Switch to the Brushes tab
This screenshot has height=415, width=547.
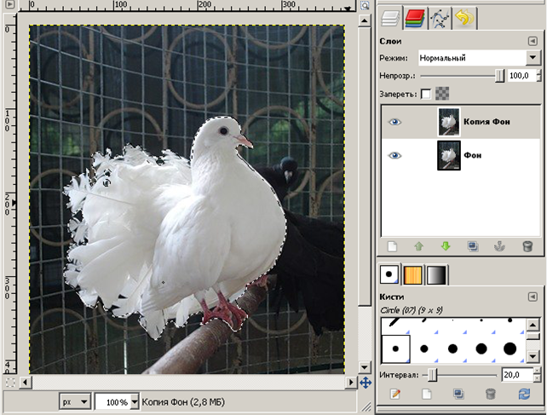389,274
